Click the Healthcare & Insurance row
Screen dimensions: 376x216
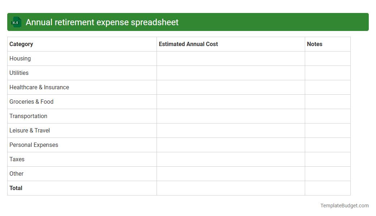(x=39, y=87)
